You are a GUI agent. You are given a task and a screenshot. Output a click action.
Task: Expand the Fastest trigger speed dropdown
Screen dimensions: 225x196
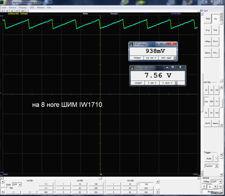point(211,166)
